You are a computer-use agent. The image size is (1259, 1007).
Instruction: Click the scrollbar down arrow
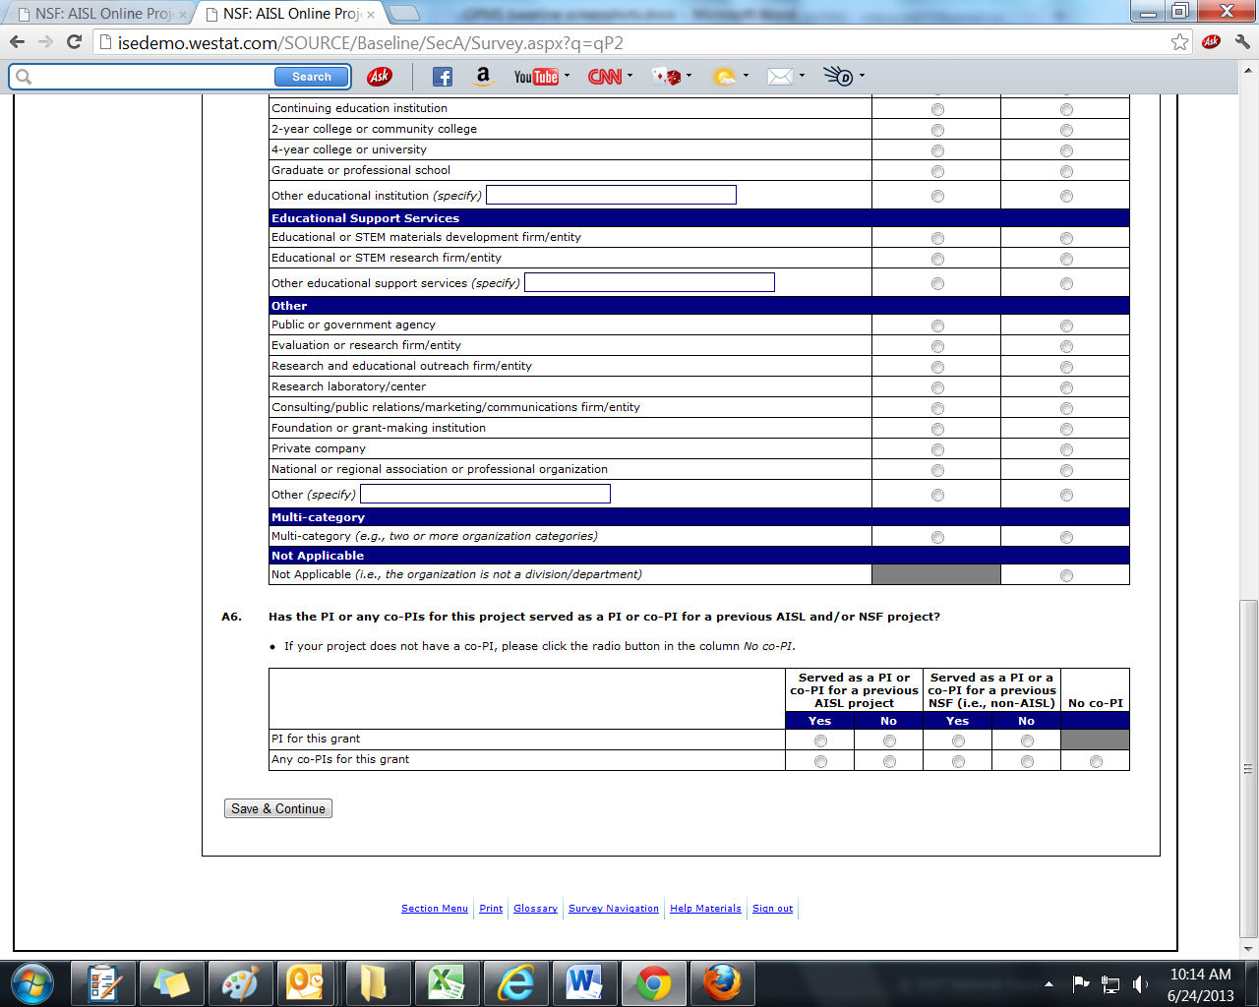point(1249,948)
